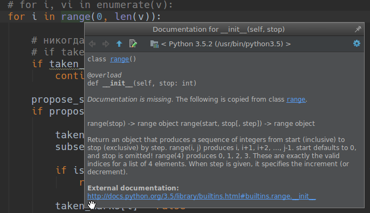Click the 'for' keyword in the loop
The image size is (370, 213).
[x=17, y=17]
